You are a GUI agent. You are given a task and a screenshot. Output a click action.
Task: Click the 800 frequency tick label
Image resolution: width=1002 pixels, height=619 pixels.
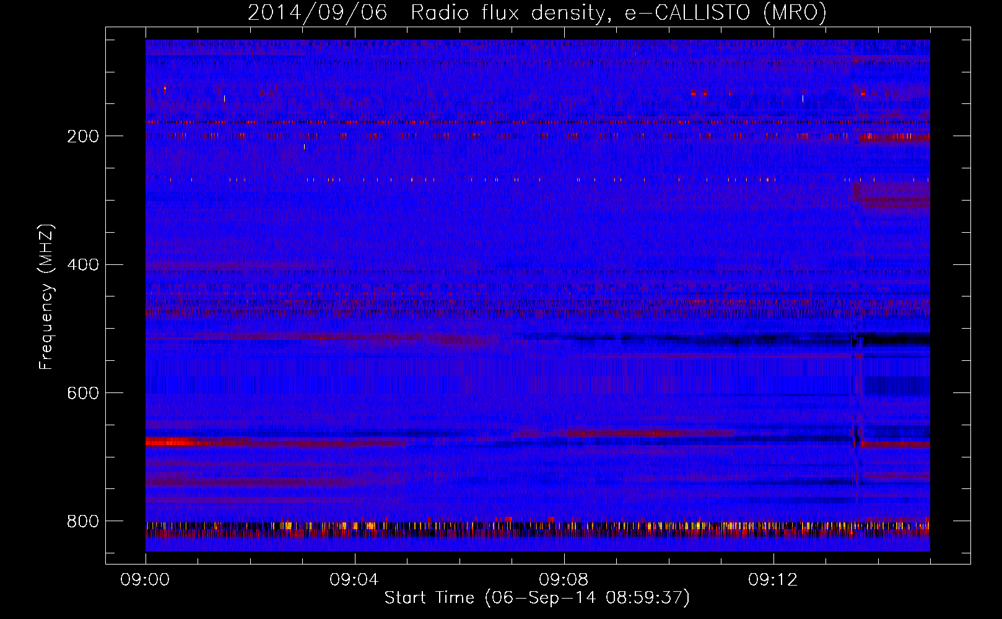82,521
